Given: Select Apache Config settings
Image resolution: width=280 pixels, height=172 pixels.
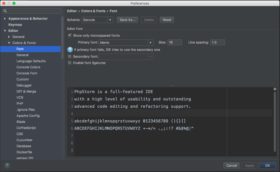Looking at the screenshot, I should point(28,116).
